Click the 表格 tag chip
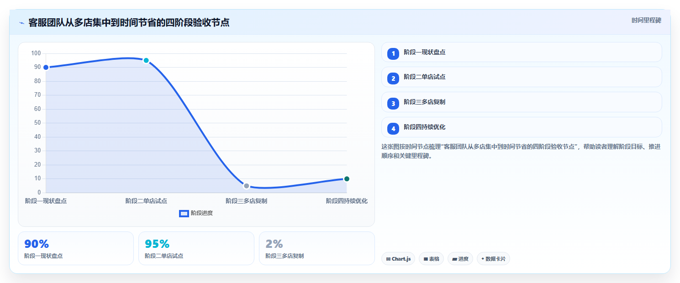Screen dimensions: 680x283 click(x=431, y=259)
